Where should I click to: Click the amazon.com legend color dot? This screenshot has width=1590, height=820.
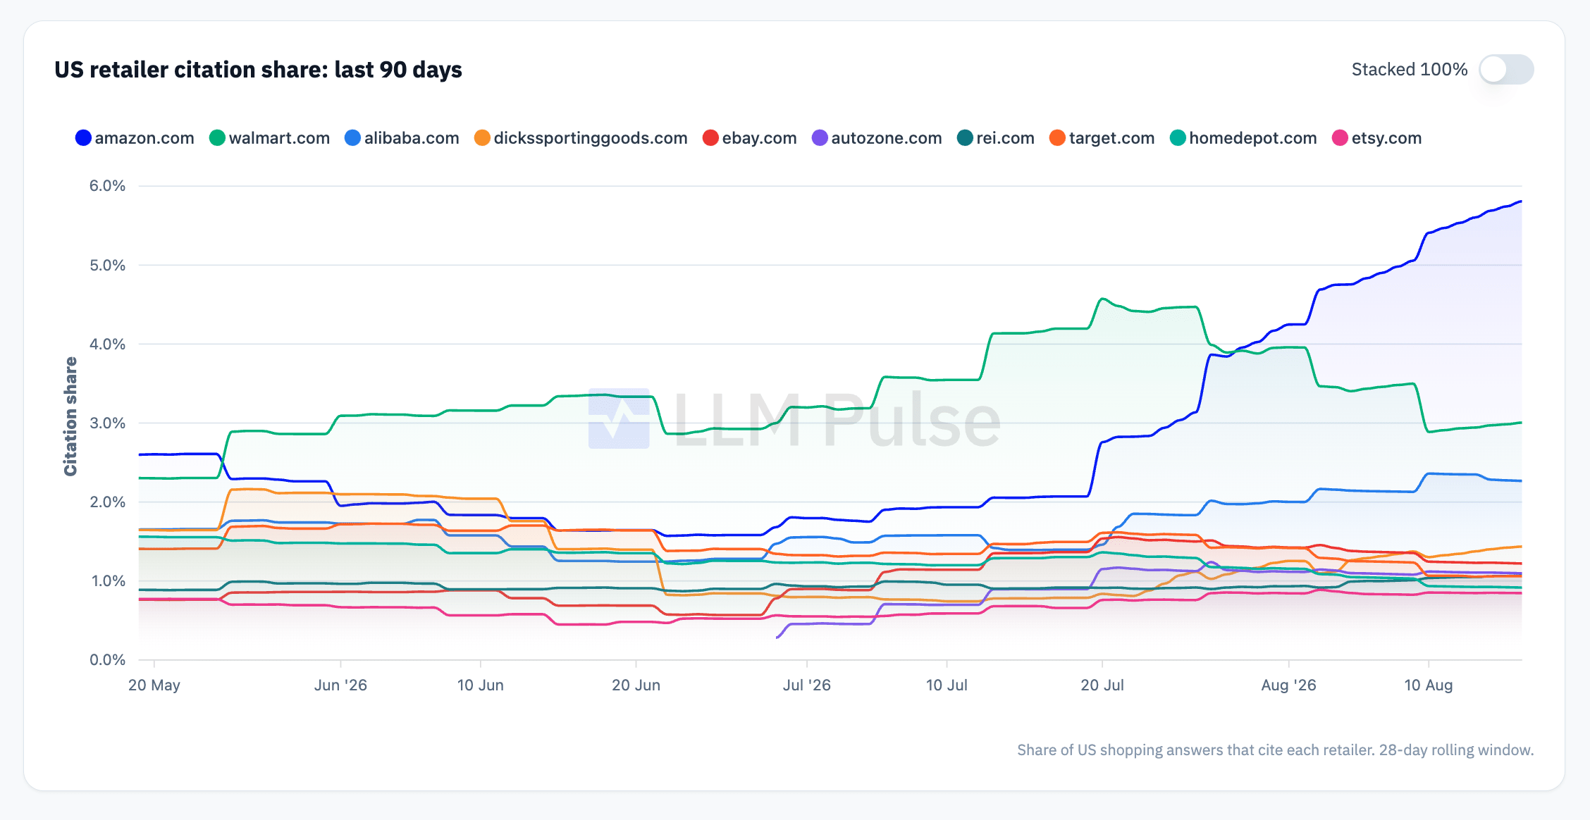coord(83,138)
